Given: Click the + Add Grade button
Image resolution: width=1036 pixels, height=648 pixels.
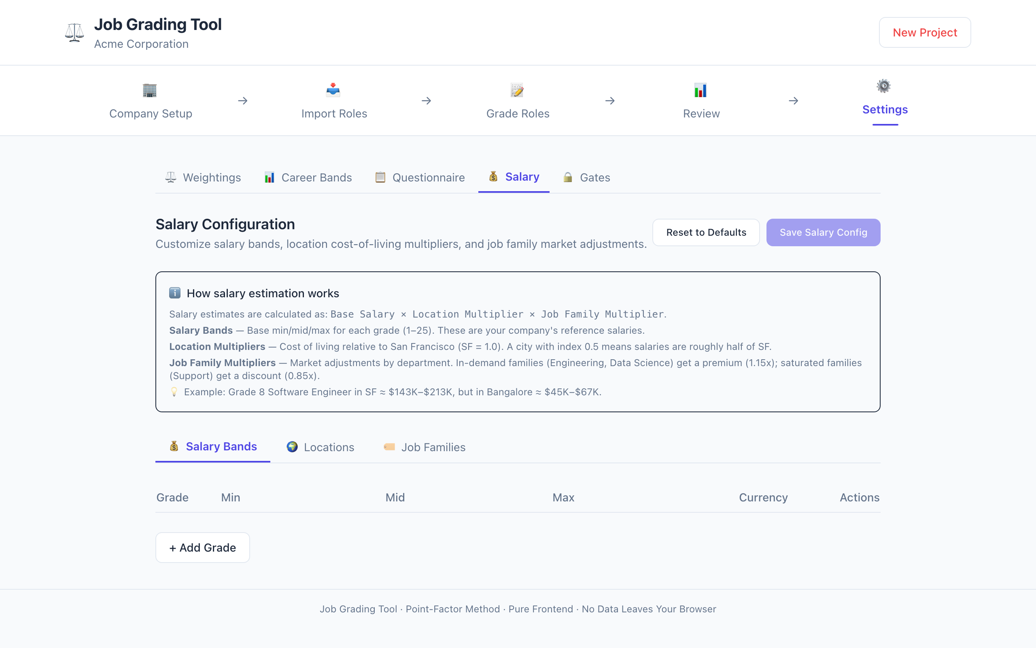Looking at the screenshot, I should click(202, 547).
